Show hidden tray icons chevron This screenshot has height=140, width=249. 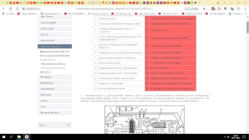click(x=225, y=137)
